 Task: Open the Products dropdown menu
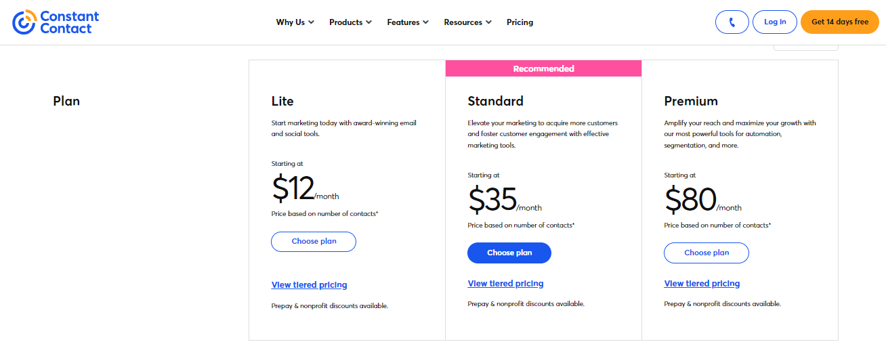point(350,22)
